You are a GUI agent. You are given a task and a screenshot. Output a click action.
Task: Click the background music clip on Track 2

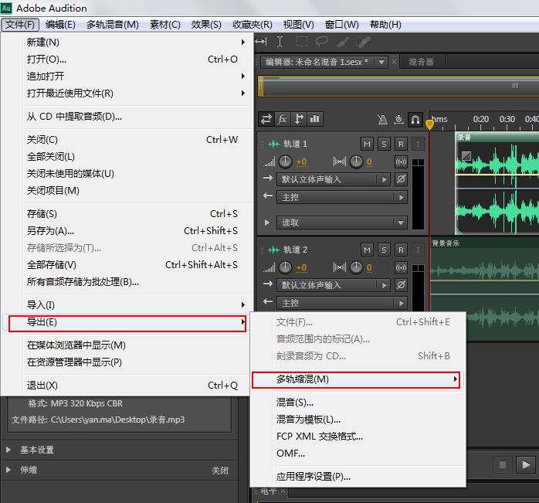click(484, 290)
